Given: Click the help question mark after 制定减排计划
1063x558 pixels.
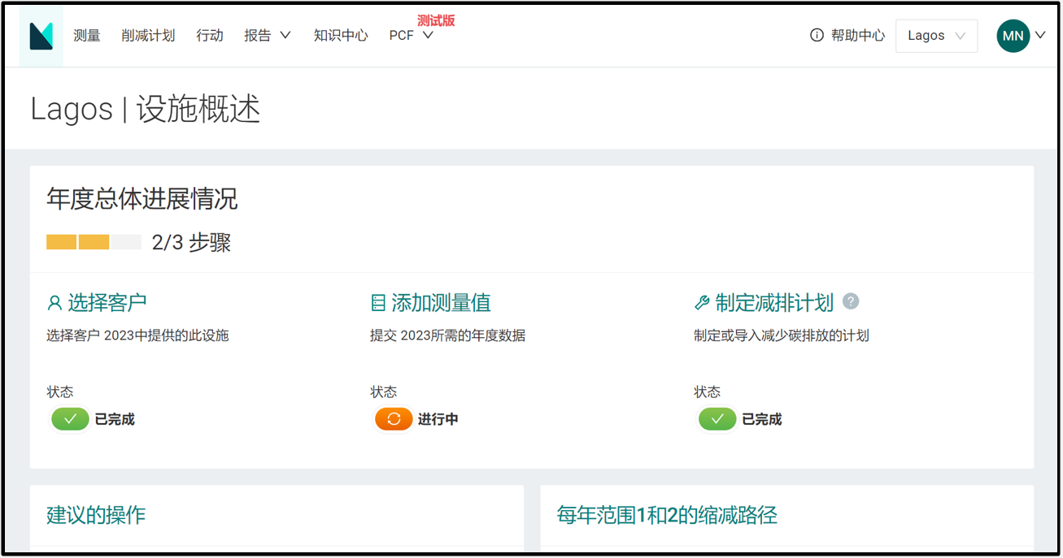Looking at the screenshot, I should coord(851,301).
